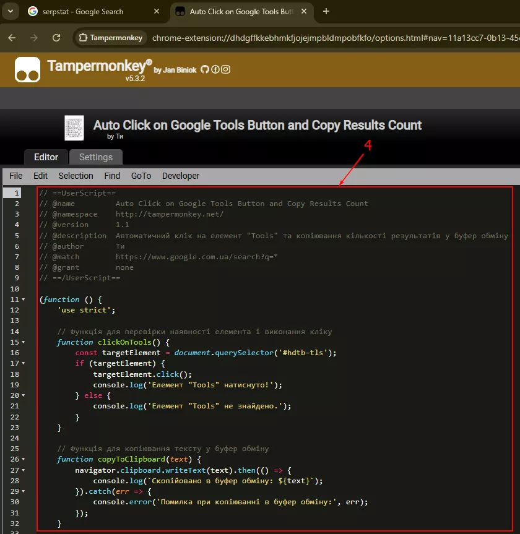Open the Find menu
Image resolution: width=520 pixels, height=534 pixels.
112,176
